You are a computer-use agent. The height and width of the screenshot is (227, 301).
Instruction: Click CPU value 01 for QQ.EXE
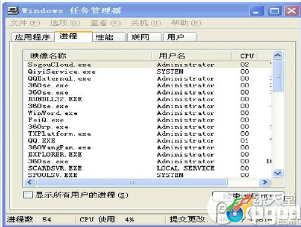[244, 140]
